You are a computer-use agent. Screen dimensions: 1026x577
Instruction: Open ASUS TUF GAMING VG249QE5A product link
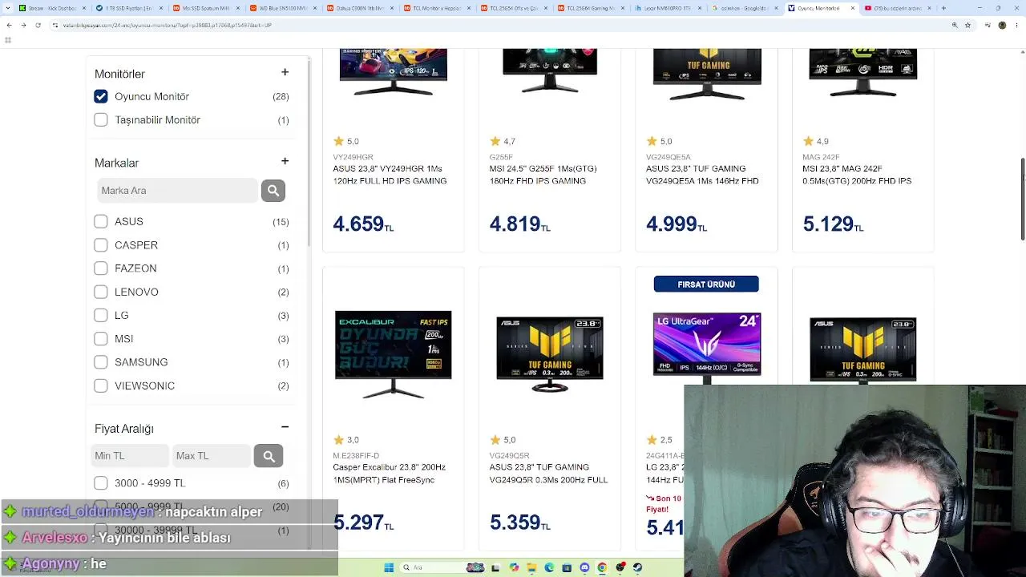(x=702, y=175)
